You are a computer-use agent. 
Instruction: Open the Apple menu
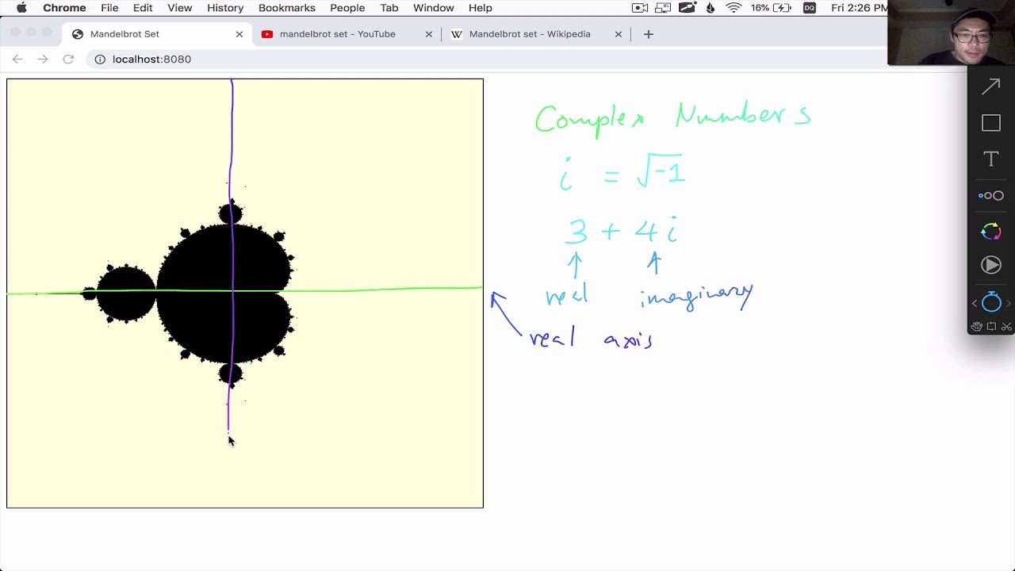[x=21, y=8]
